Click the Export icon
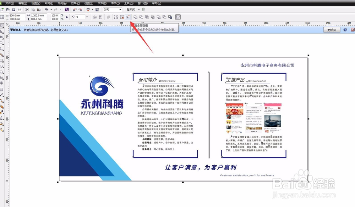The height and width of the screenshot is (207, 355). pos(80,10)
